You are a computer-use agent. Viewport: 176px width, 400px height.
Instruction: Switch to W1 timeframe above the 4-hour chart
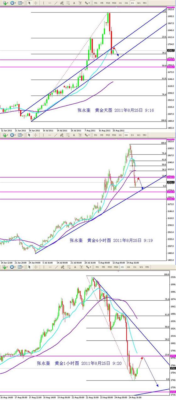[x=138, y=135]
